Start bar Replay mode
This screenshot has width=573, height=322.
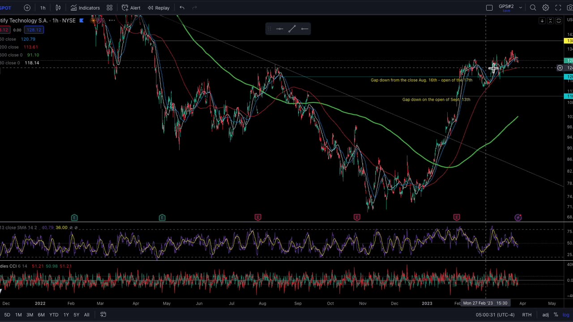click(158, 8)
